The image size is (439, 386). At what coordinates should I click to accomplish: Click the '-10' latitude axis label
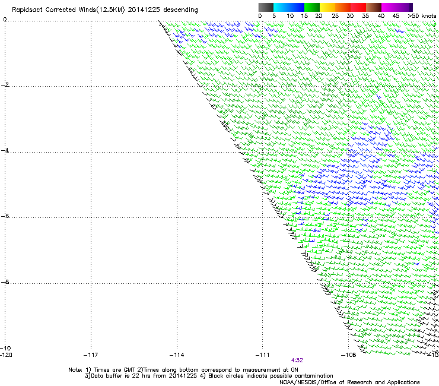[5, 348]
